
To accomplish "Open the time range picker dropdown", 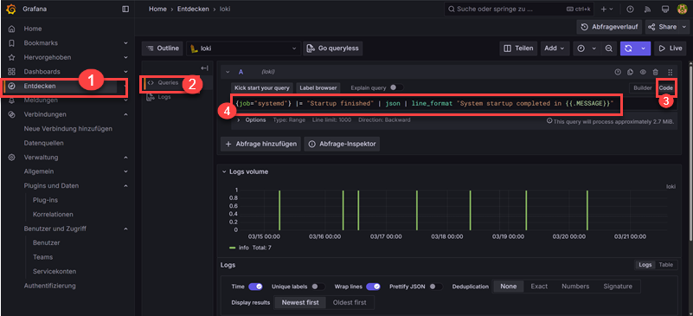I will tap(586, 48).
